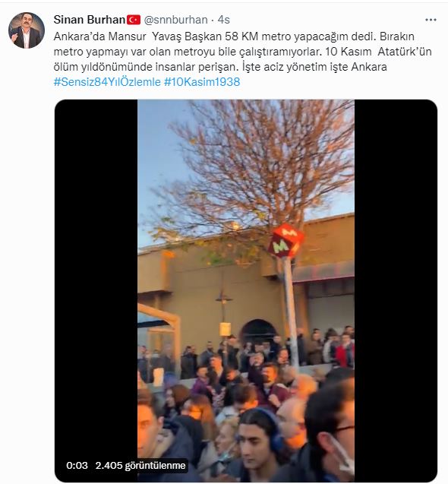This screenshot has width=448, height=484.
Task: Open the 4s tweet timestamp
Action: [224, 20]
